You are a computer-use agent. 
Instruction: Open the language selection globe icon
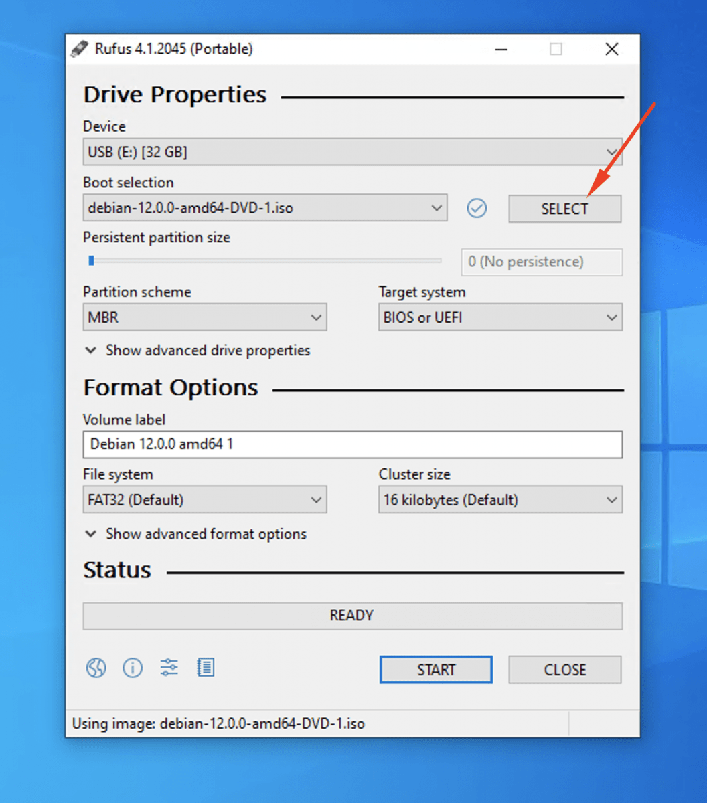tap(96, 667)
